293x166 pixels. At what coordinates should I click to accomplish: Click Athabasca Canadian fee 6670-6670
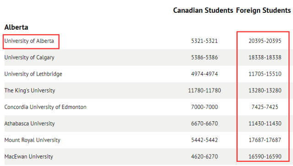pos(205,124)
